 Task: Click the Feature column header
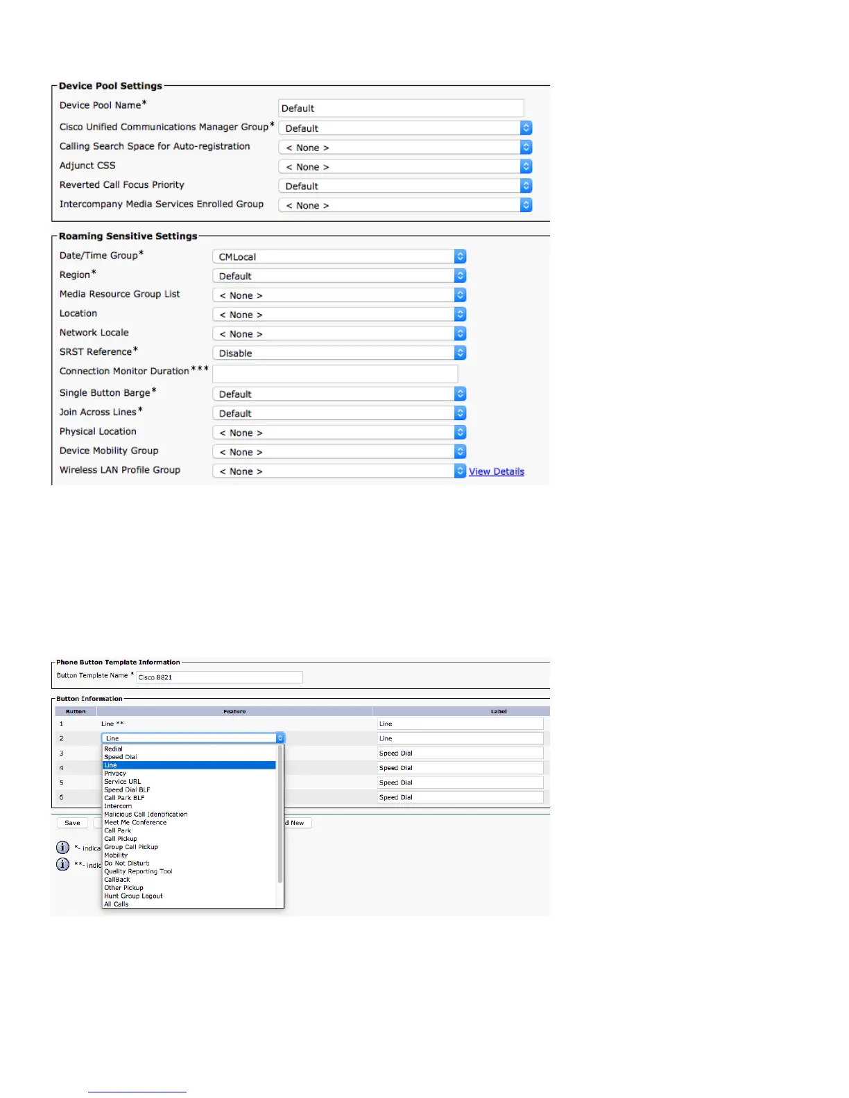pyautogui.click(x=234, y=711)
